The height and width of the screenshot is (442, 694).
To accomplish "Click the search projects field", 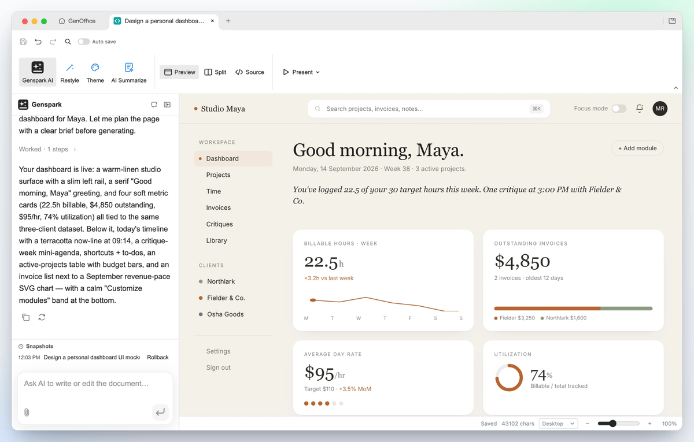I will point(429,109).
